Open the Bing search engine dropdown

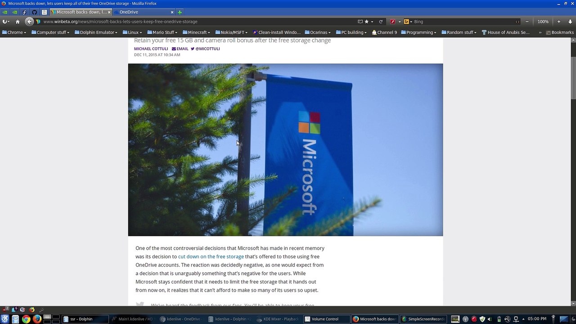click(408, 22)
